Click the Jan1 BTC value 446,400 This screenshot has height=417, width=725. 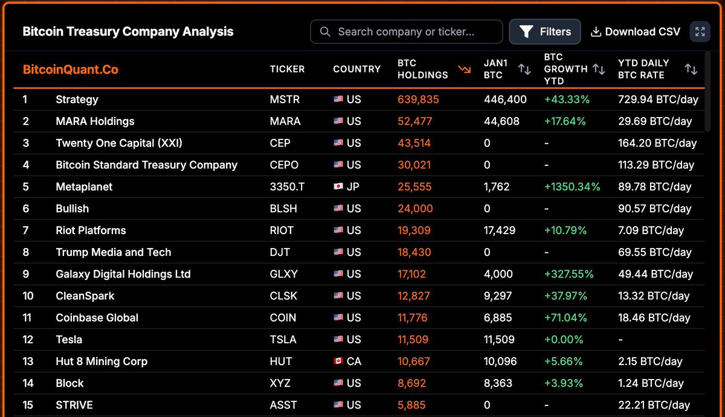tap(505, 100)
